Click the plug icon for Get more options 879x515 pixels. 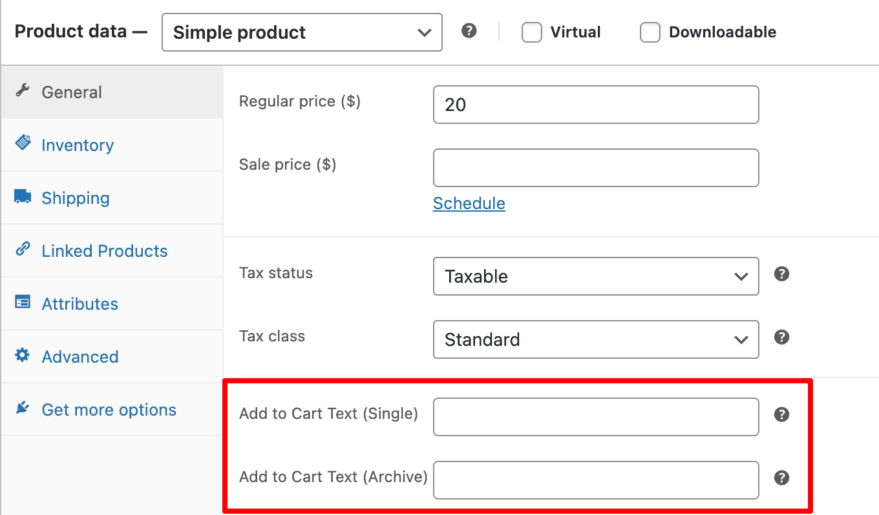(23, 408)
